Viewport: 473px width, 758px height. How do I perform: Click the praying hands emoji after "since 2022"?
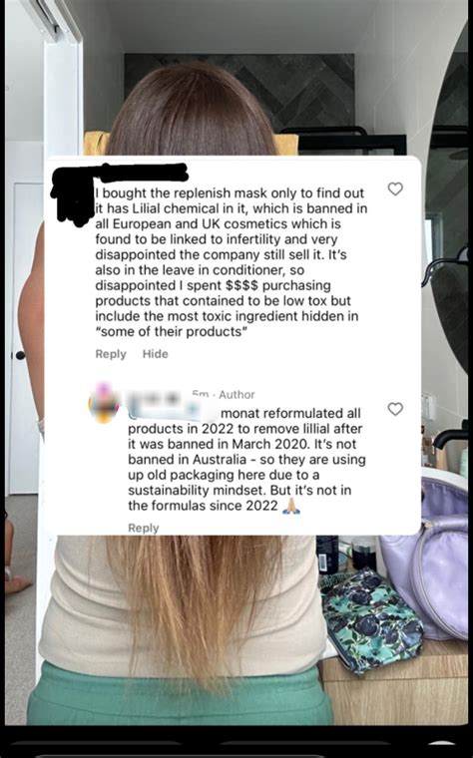291,506
